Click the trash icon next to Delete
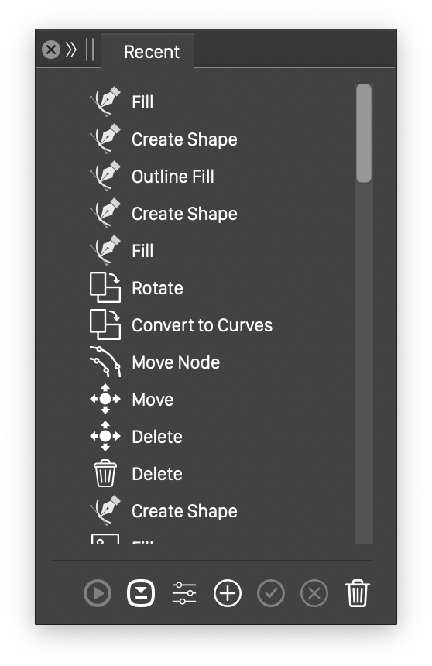Screen dimensions: 432x666 coord(105,473)
